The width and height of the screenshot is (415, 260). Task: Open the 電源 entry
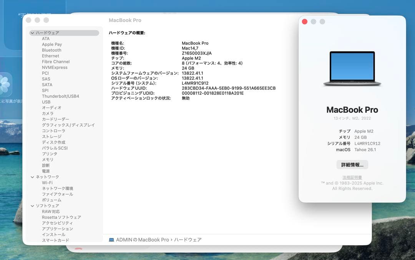click(x=46, y=171)
